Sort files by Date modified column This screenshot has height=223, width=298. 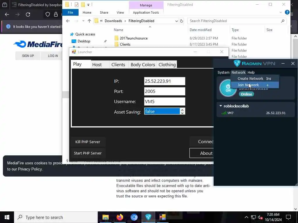tap(201, 30)
